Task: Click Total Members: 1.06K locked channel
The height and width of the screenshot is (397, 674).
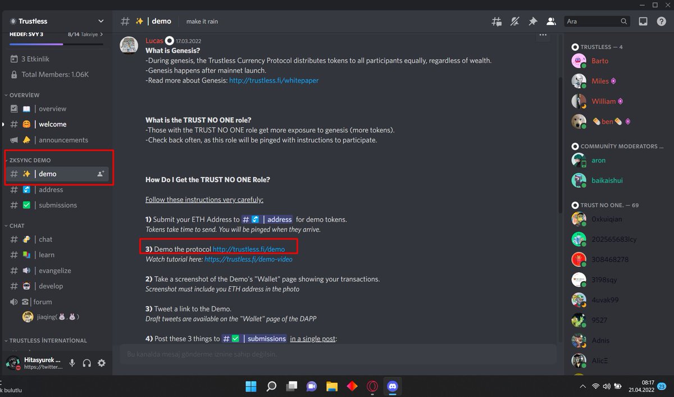Action: pyautogui.click(x=56, y=74)
